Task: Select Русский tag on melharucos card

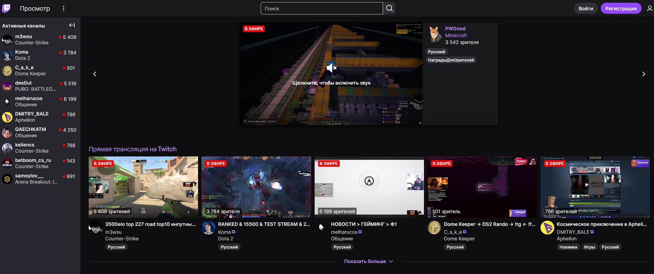Action: pyautogui.click(x=342, y=247)
